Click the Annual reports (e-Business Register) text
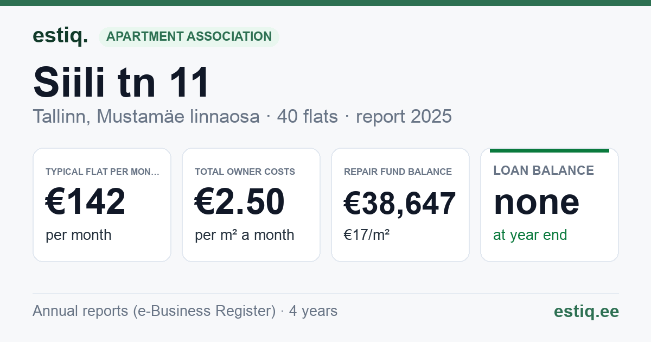The height and width of the screenshot is (342, 651). (x=154, y=311)
